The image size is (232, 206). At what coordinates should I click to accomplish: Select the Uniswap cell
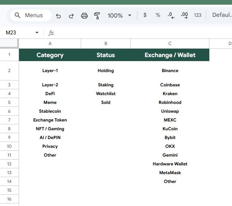170,111
